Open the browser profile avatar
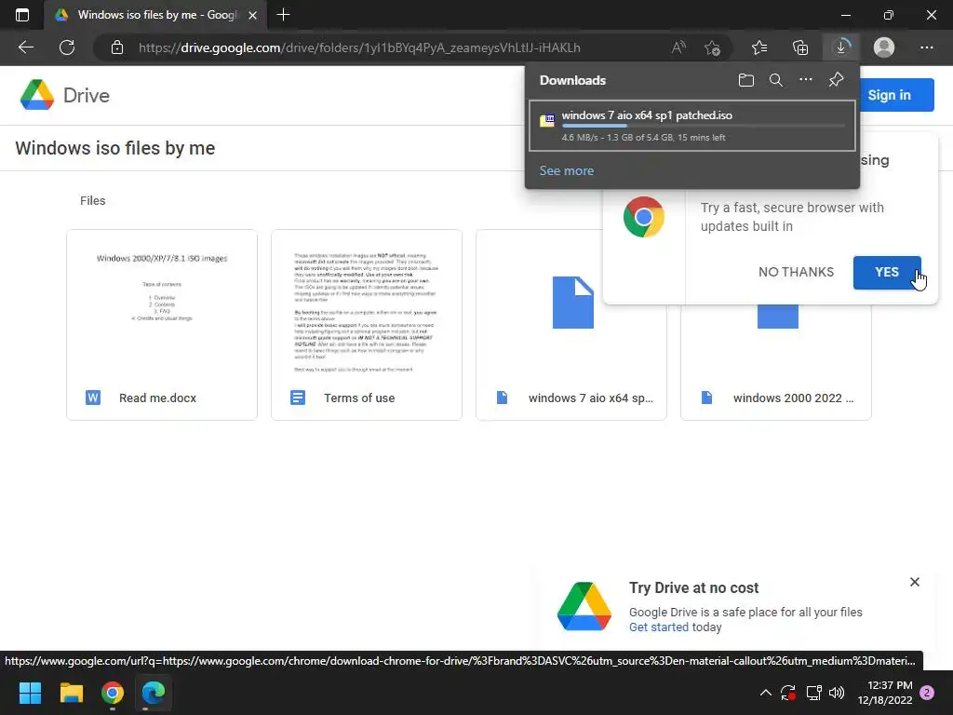Viewport: 953px width, 715px height. 884,47
